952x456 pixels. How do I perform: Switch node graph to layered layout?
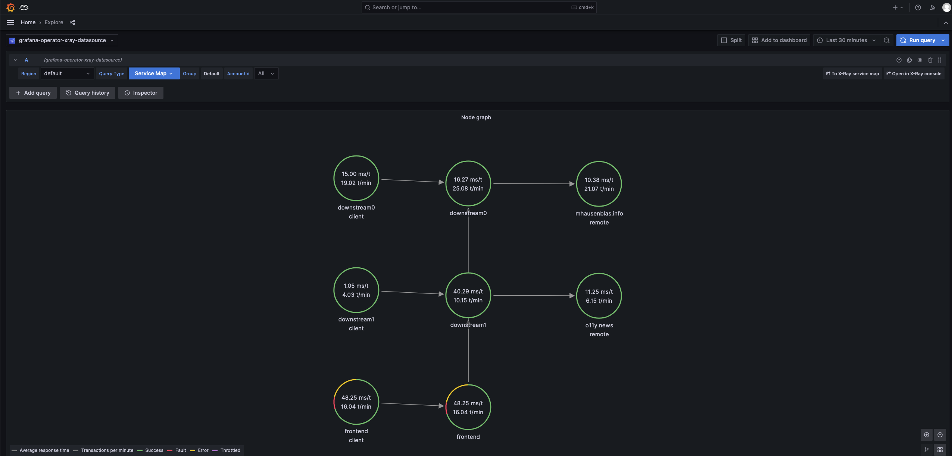coord(926,450)
